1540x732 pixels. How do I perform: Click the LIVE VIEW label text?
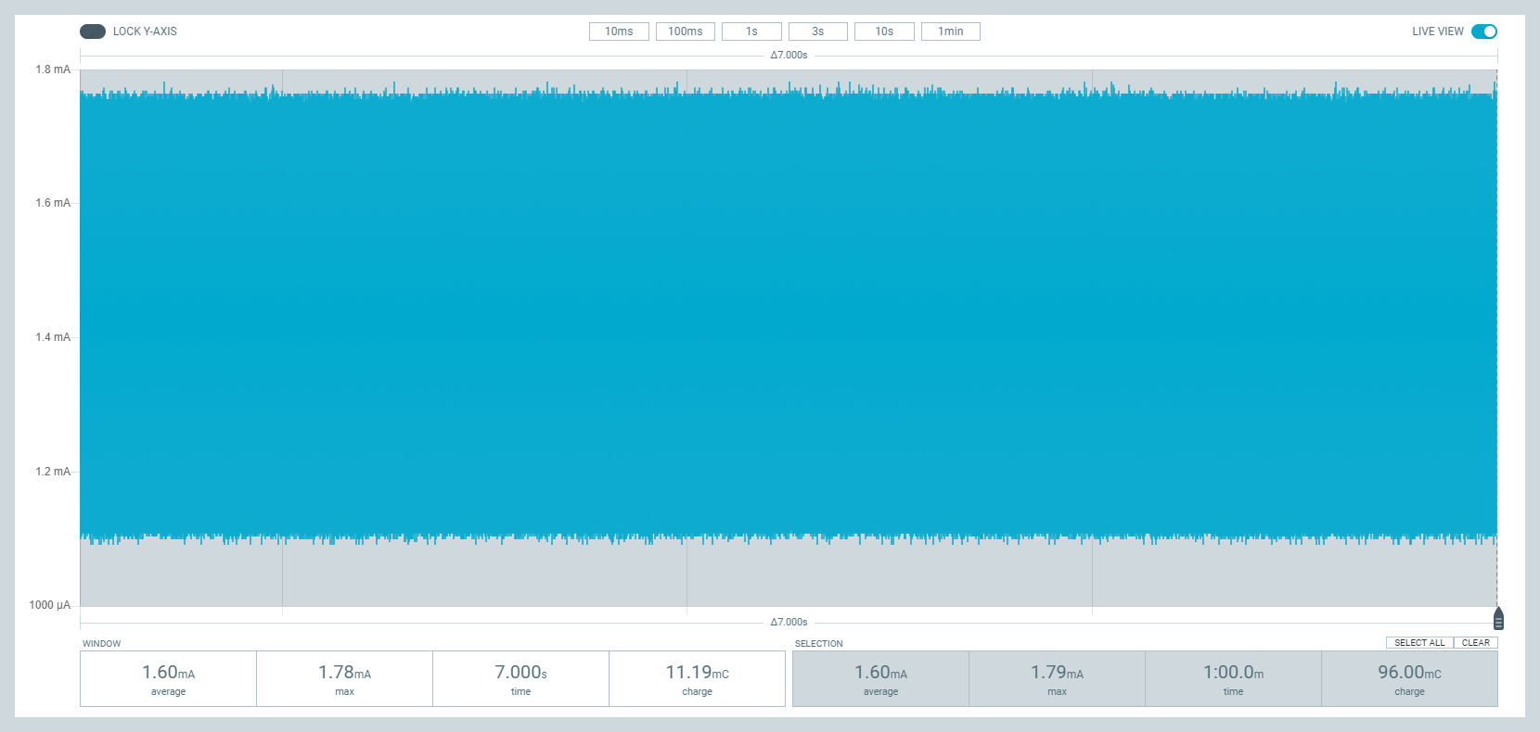coord(1438,32)
